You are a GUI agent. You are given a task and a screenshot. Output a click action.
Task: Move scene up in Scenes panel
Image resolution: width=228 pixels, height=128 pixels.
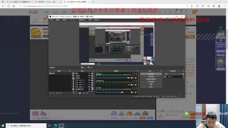57,93
